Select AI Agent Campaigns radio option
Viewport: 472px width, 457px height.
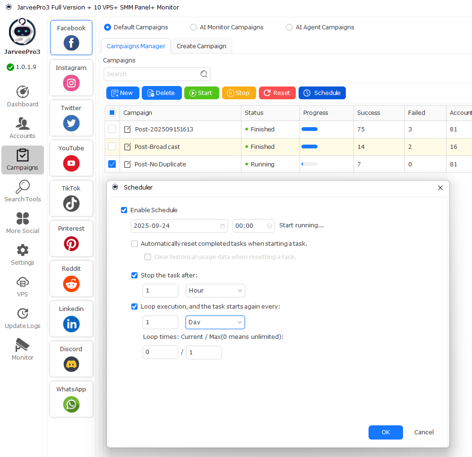pos(289,27)
